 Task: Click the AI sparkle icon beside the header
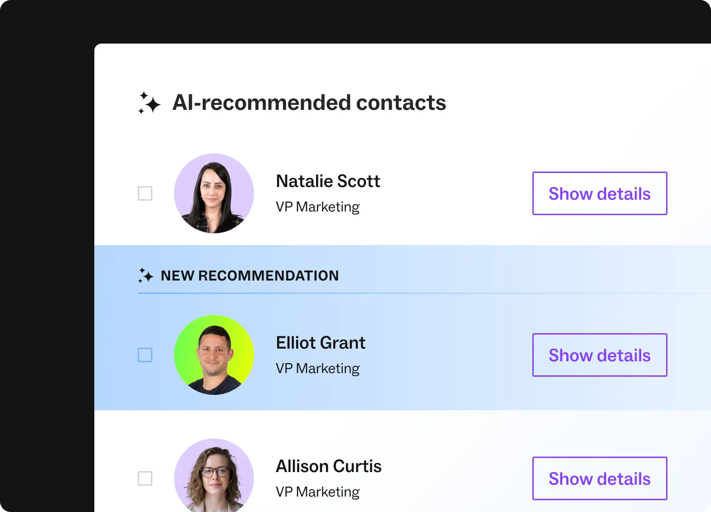(149, 103)
